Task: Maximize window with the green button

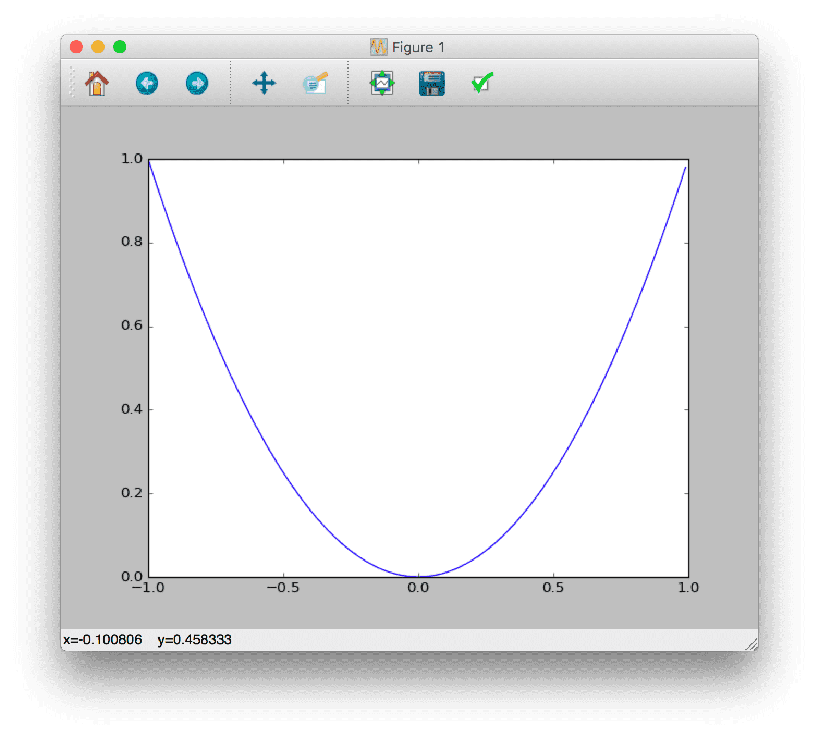Action: click(120, 47)
